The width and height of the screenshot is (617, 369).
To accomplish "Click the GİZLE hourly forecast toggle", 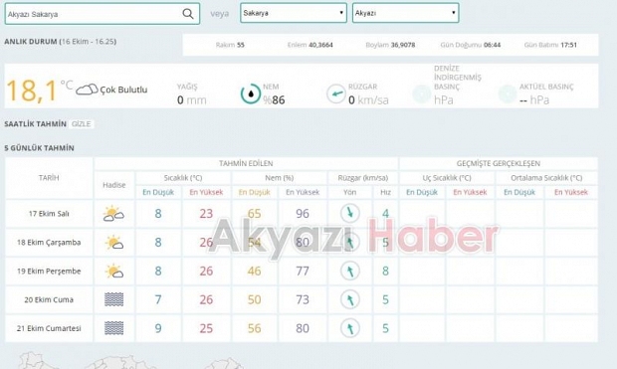I will click(x=81, y=124).
